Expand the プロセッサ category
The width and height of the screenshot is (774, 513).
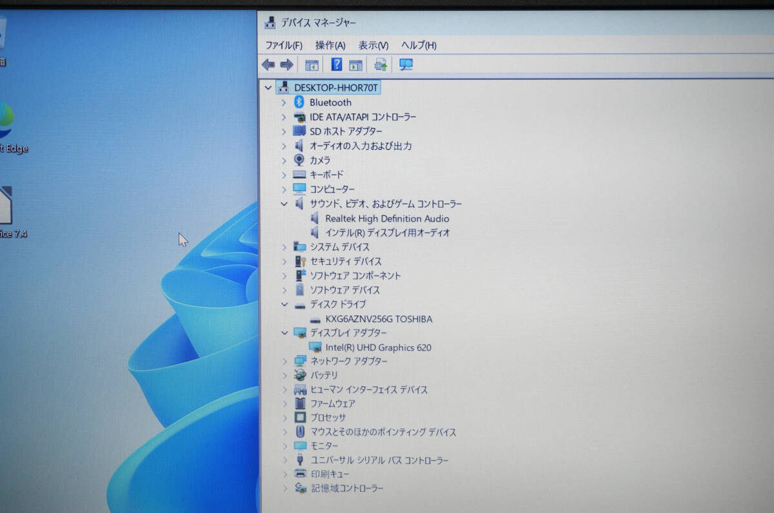pyautogui.click(x=285, y=418)
